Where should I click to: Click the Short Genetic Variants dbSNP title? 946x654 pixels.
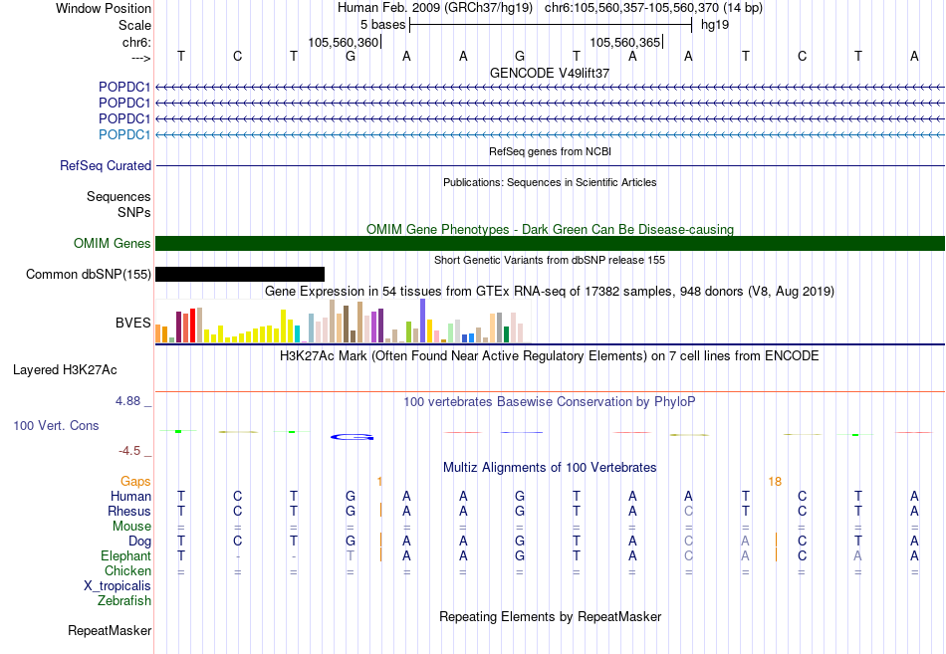pyautogui.click(x=550, y=260)
